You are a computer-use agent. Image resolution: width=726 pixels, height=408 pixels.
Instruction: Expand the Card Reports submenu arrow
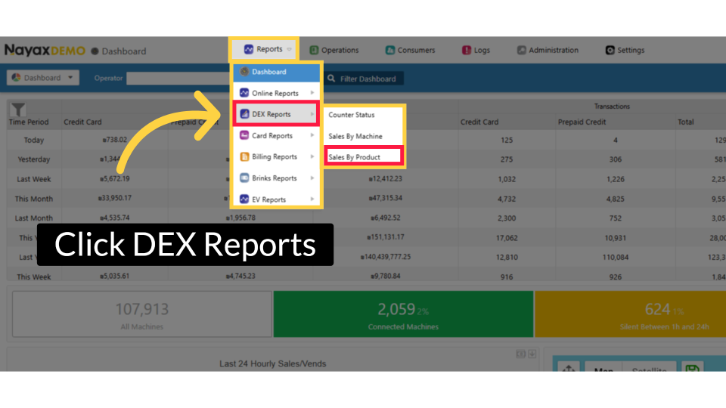click(x=312, y=136)
